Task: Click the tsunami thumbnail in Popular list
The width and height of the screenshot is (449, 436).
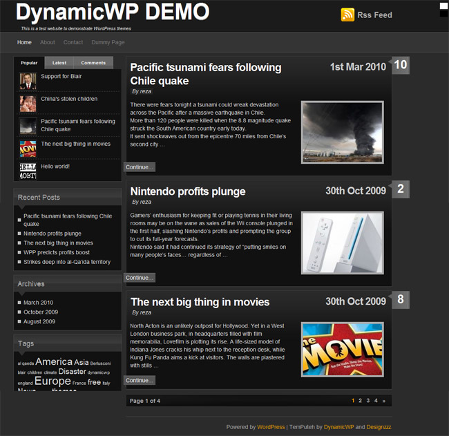Action: [28, 126]
